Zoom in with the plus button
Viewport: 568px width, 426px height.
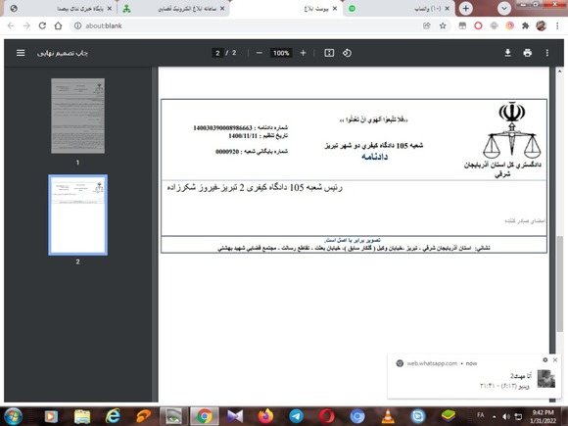(x=304, y=53)
